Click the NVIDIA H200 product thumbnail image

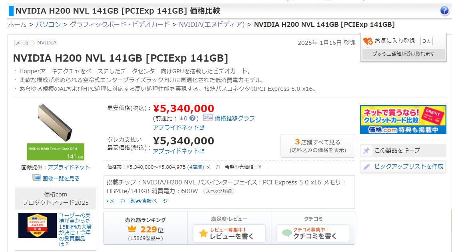(x=56, y=131)
